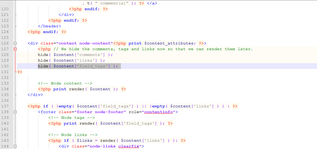Viewport: 317px width, 149px height.
Task: Click the closing </header> tag
Action: 50,26
